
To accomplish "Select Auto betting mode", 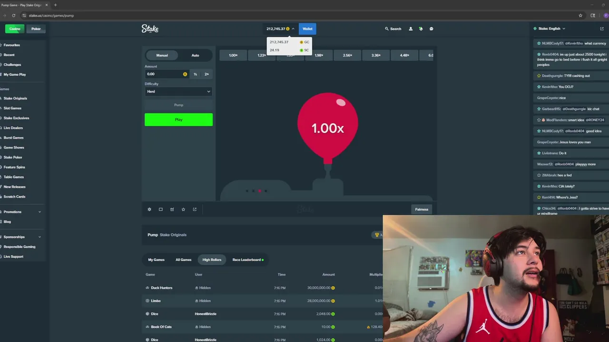I will pos(196,55).
